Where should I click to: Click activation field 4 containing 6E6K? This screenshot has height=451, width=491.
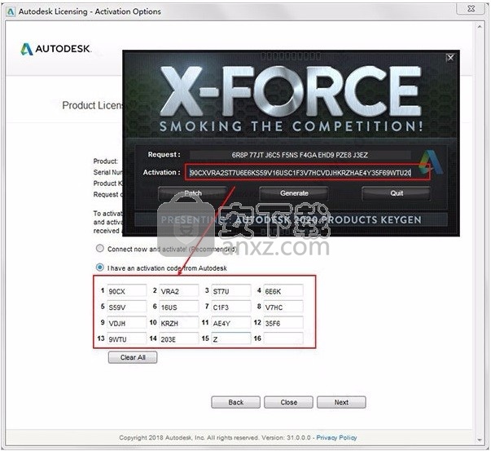(283, 290)
